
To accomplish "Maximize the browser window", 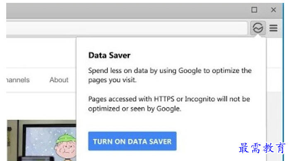I will tap(254, 10).
